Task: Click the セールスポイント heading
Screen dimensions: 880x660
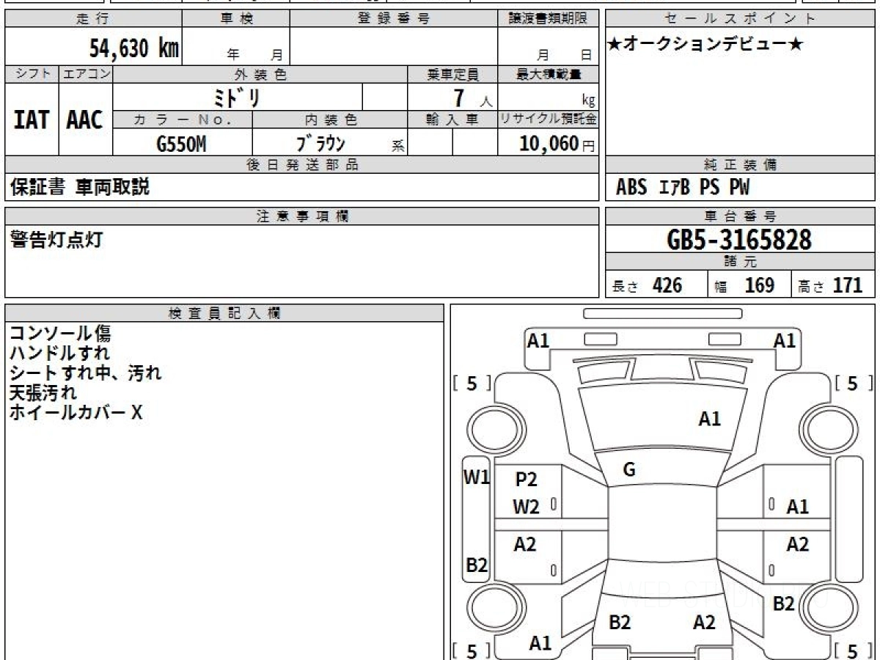Action: [x=741, y=19]
